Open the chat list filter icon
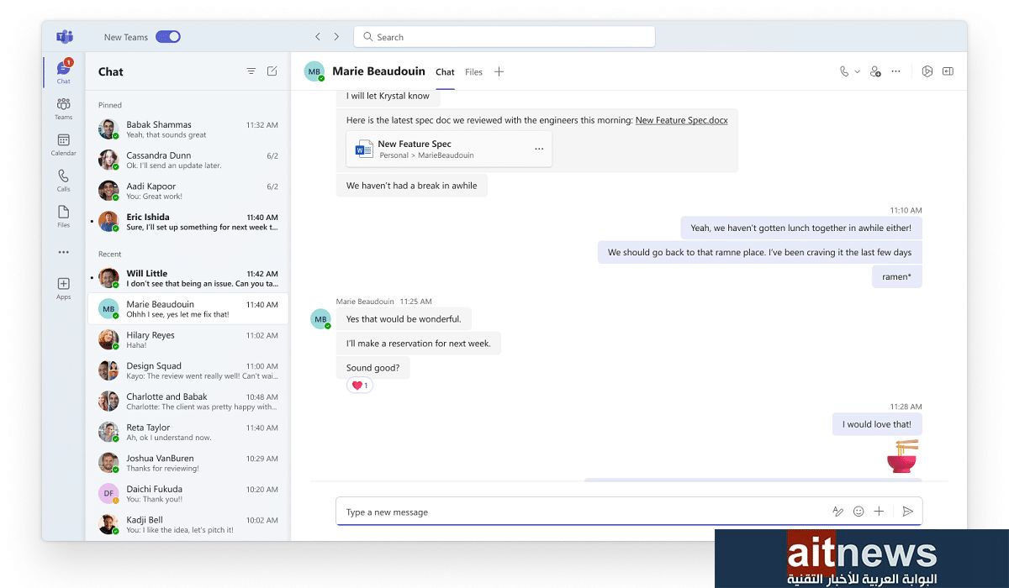 click(251, 71)
